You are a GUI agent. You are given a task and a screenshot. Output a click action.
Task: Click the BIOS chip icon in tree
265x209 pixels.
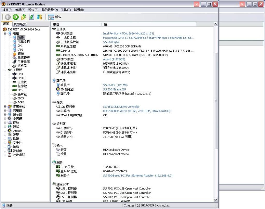click(x=14, y=98)
